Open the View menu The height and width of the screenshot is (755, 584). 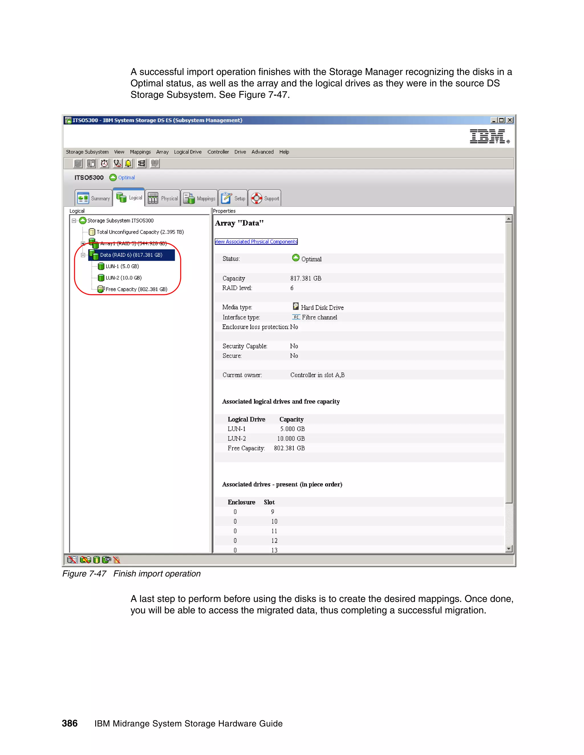pyautogui.click(x=119, y=152)
